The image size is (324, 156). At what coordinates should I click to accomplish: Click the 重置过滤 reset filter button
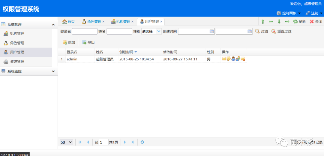click(281, 31)
